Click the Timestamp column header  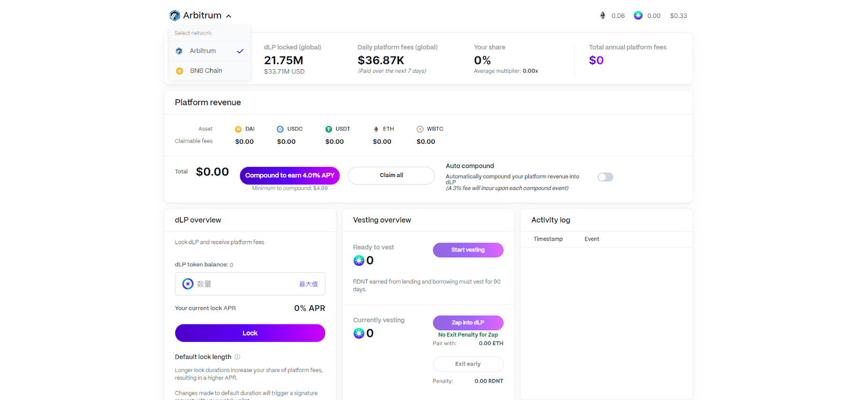(x=548, y=239)
